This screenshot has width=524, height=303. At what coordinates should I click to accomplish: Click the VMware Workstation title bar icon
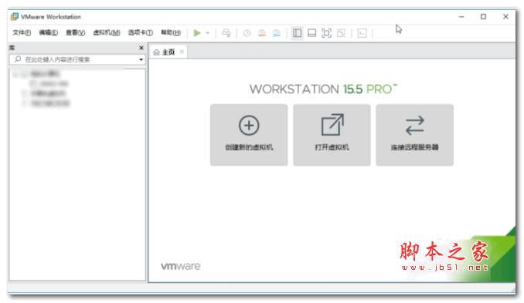click(x=15, y=16)
